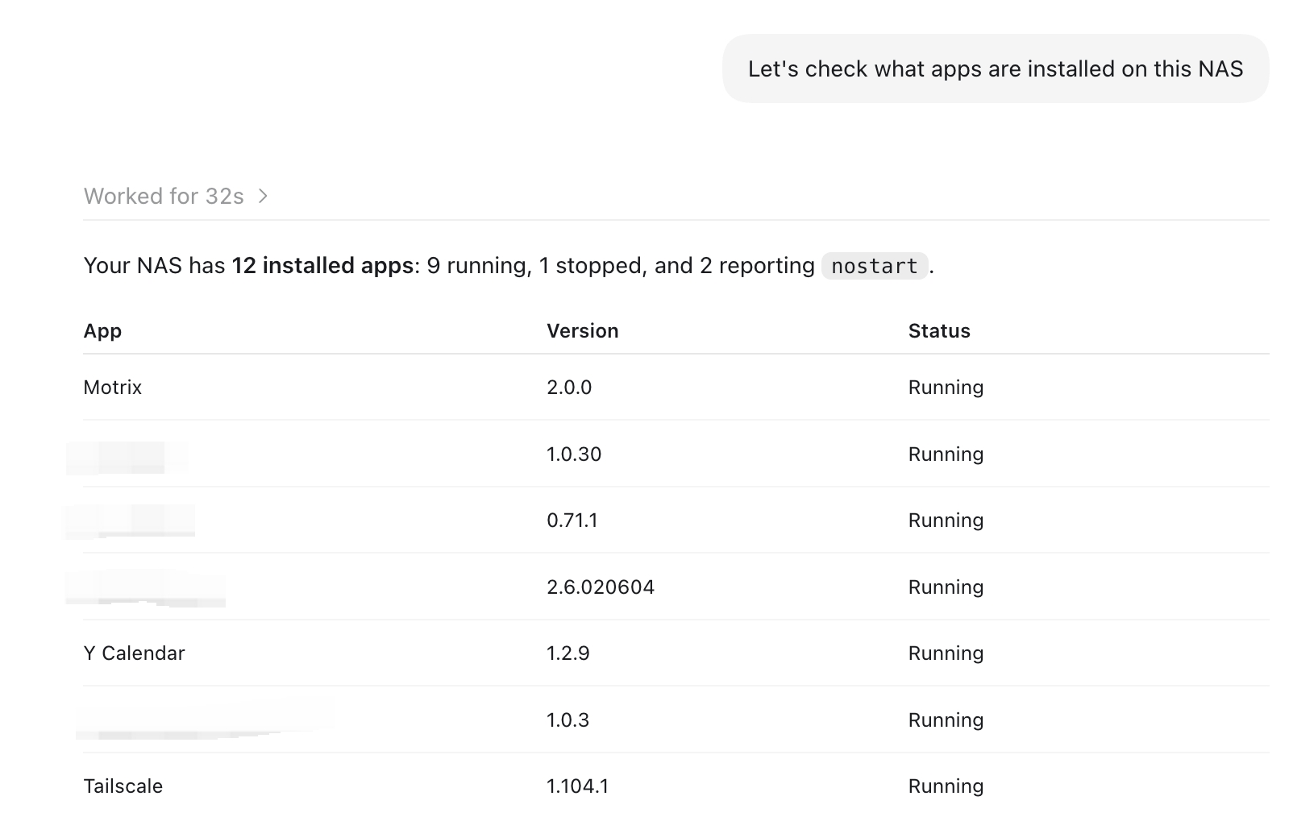Click the "Worked for 32s" label
This screenshot has height=817, width=1293.
click(x=164, y=196)
